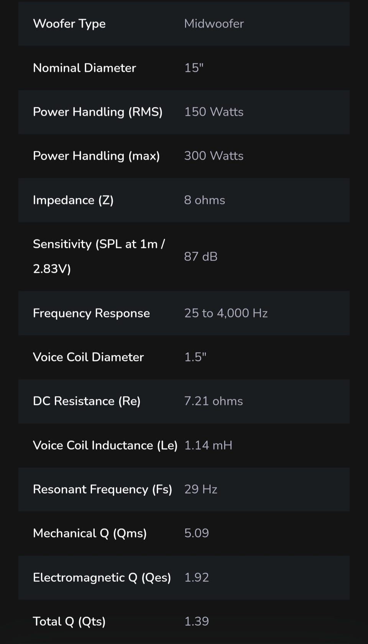Click the Power Handling (max) label

96,156
